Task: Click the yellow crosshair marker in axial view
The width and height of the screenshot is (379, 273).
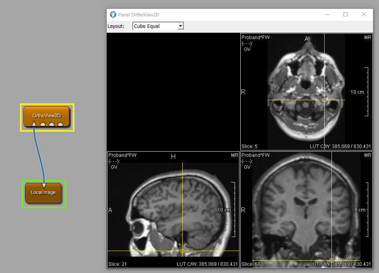Action: (324, 100)
